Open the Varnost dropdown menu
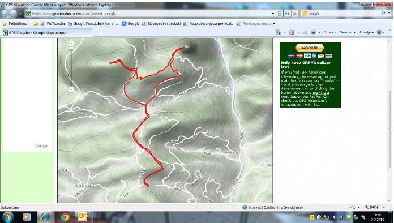The image size is (394, 223). pos(348,32)
